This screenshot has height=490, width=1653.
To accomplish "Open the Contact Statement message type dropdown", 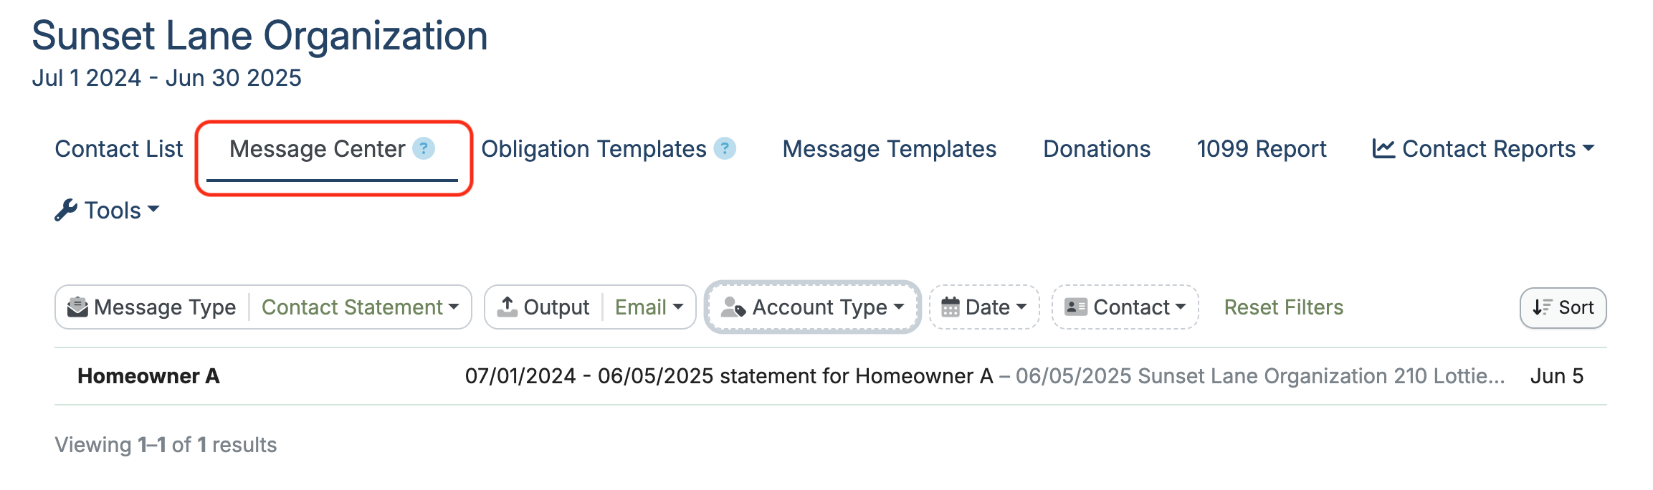I will [x=360, y=307].
